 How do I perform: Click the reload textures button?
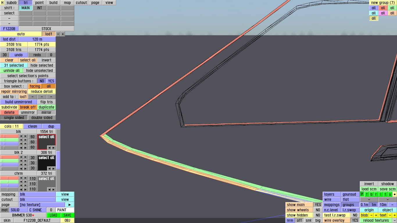[x=376, y=220]
